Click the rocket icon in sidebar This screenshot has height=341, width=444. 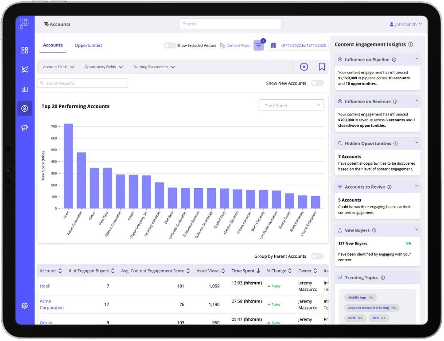[x=25, y=70]
